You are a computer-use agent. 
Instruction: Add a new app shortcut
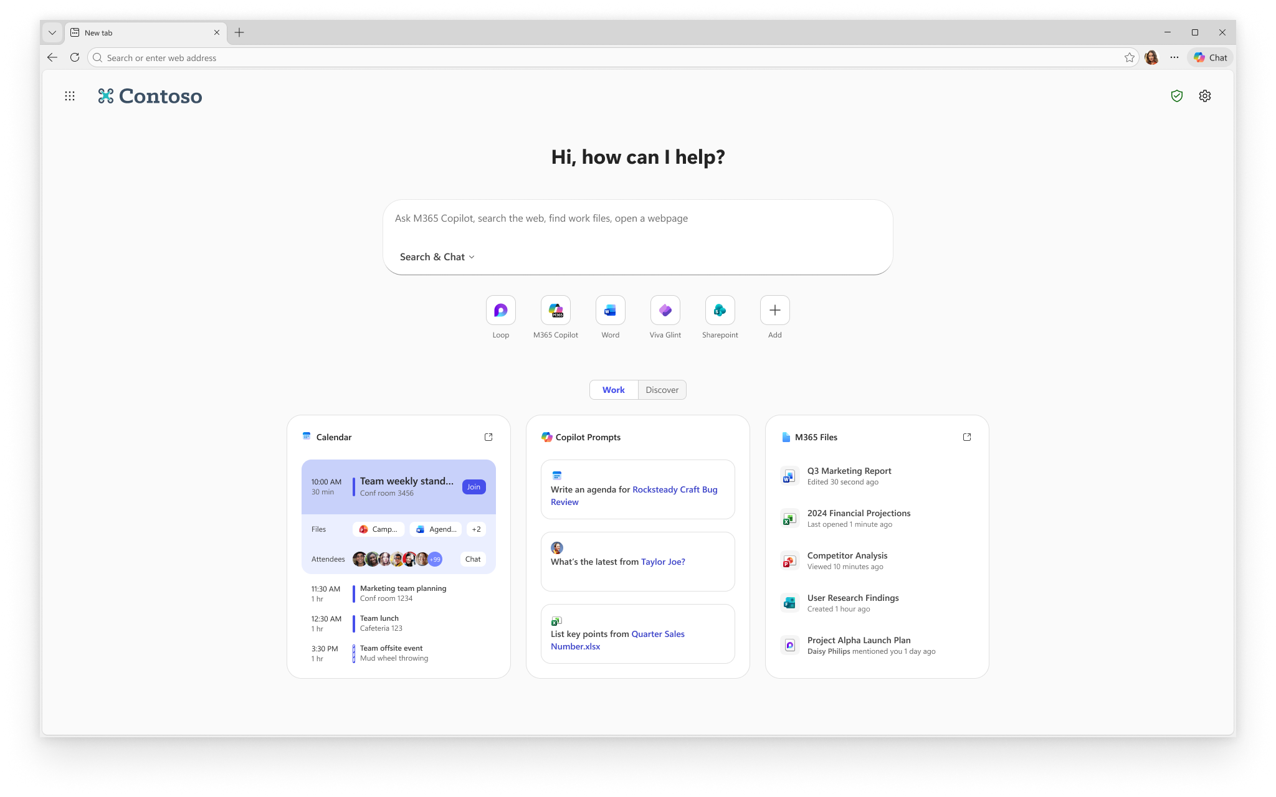click(775, 310)
